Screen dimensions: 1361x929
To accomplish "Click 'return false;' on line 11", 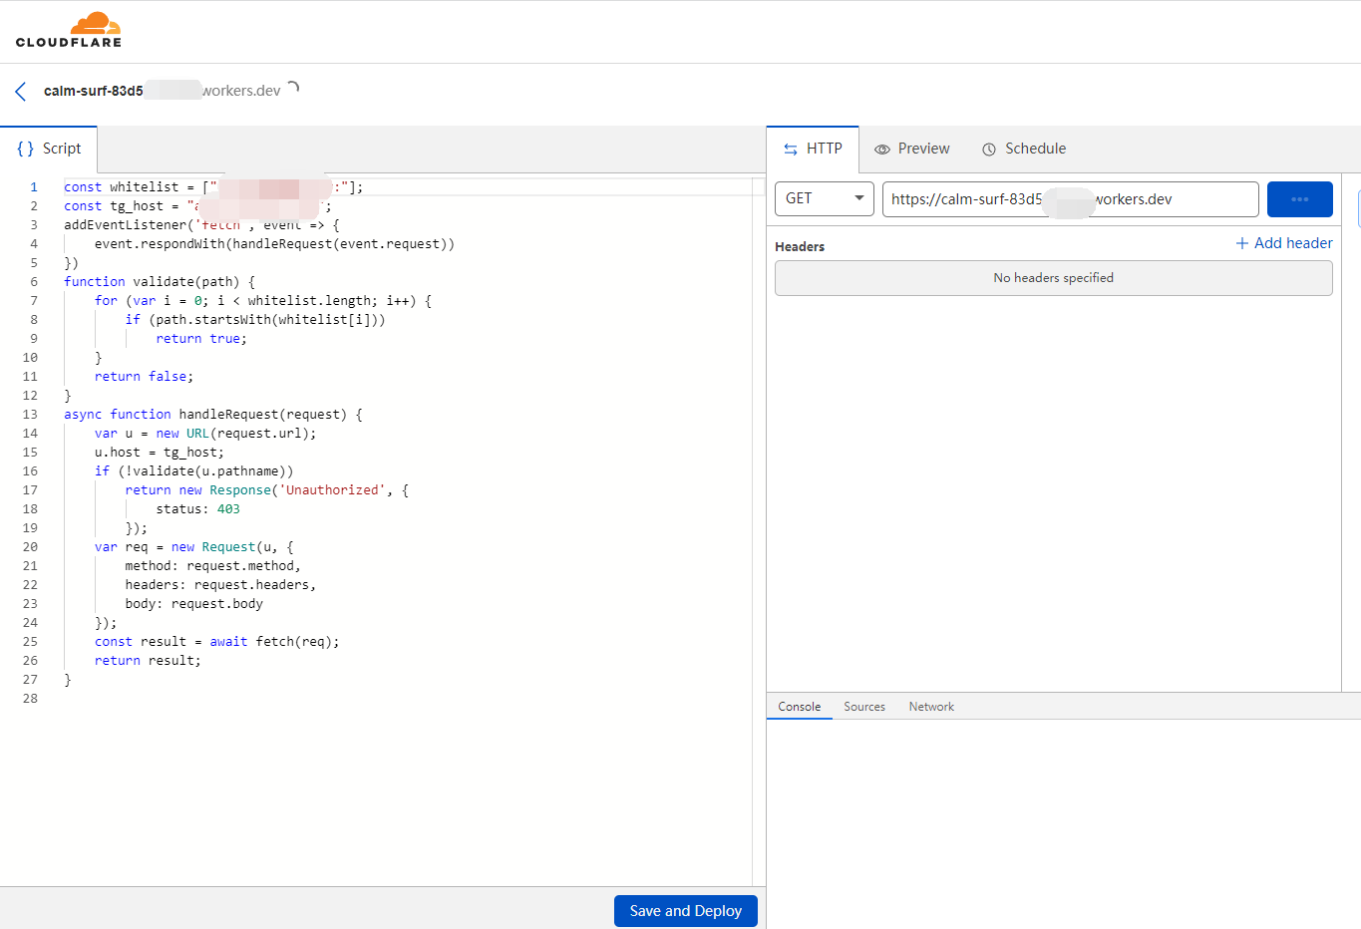I will click(144, 377).
